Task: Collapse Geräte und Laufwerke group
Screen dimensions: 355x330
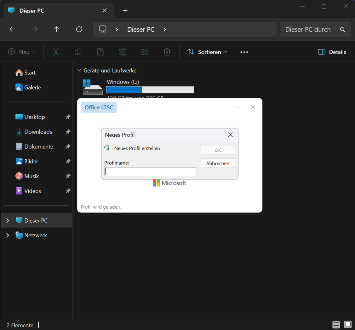Action: tap(79, 70)
